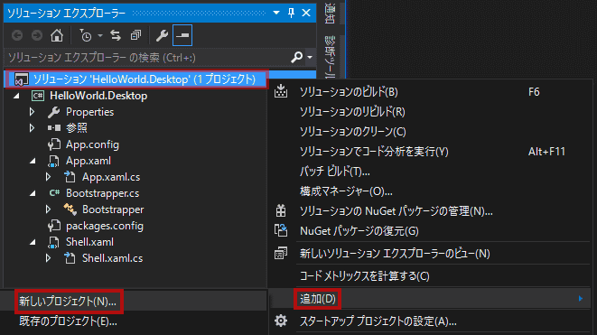The width and height of the screenshot is (597, 335).
Task: Click the App.config file icon
Action: click(x=53, y=144)
